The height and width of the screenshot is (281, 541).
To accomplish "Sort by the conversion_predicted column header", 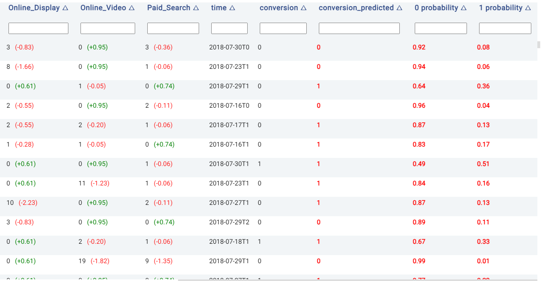I will [x=361, y=8].
